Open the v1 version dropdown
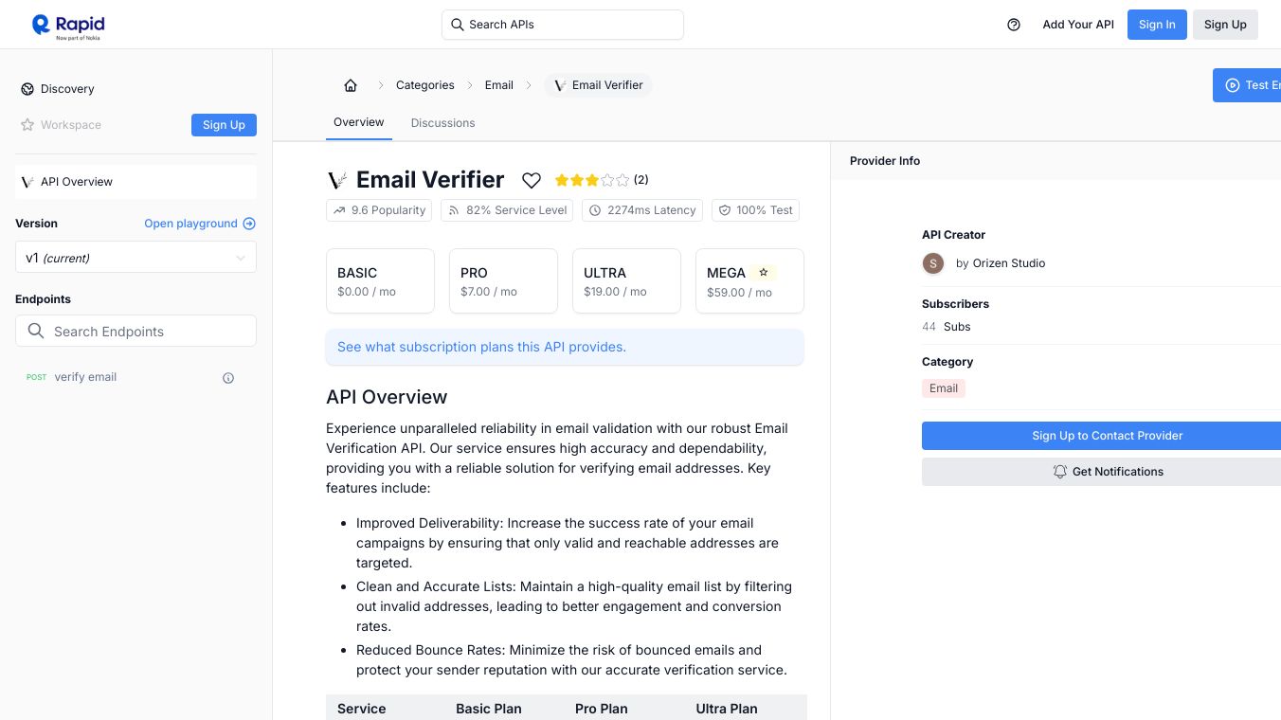The width and height of the screenshot is (1281, 720). [135, 258]
